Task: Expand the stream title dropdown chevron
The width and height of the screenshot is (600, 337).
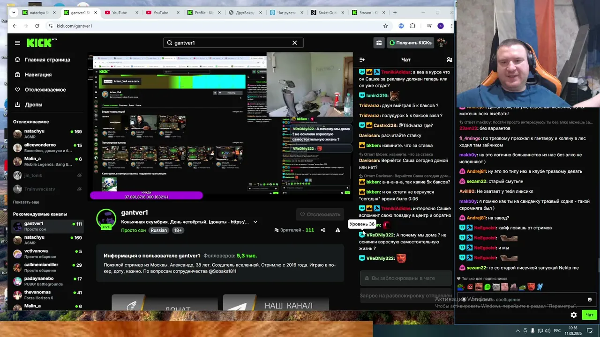Action: pyautogui.click(x=255, y=222)
